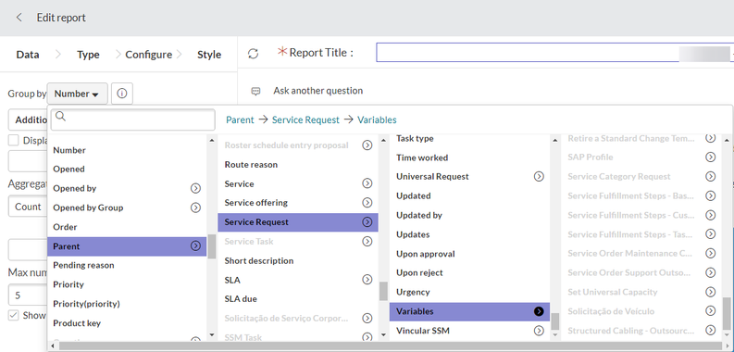734x352 pixels.
Task: Select the Priority(priority) field
Action: 87,304
